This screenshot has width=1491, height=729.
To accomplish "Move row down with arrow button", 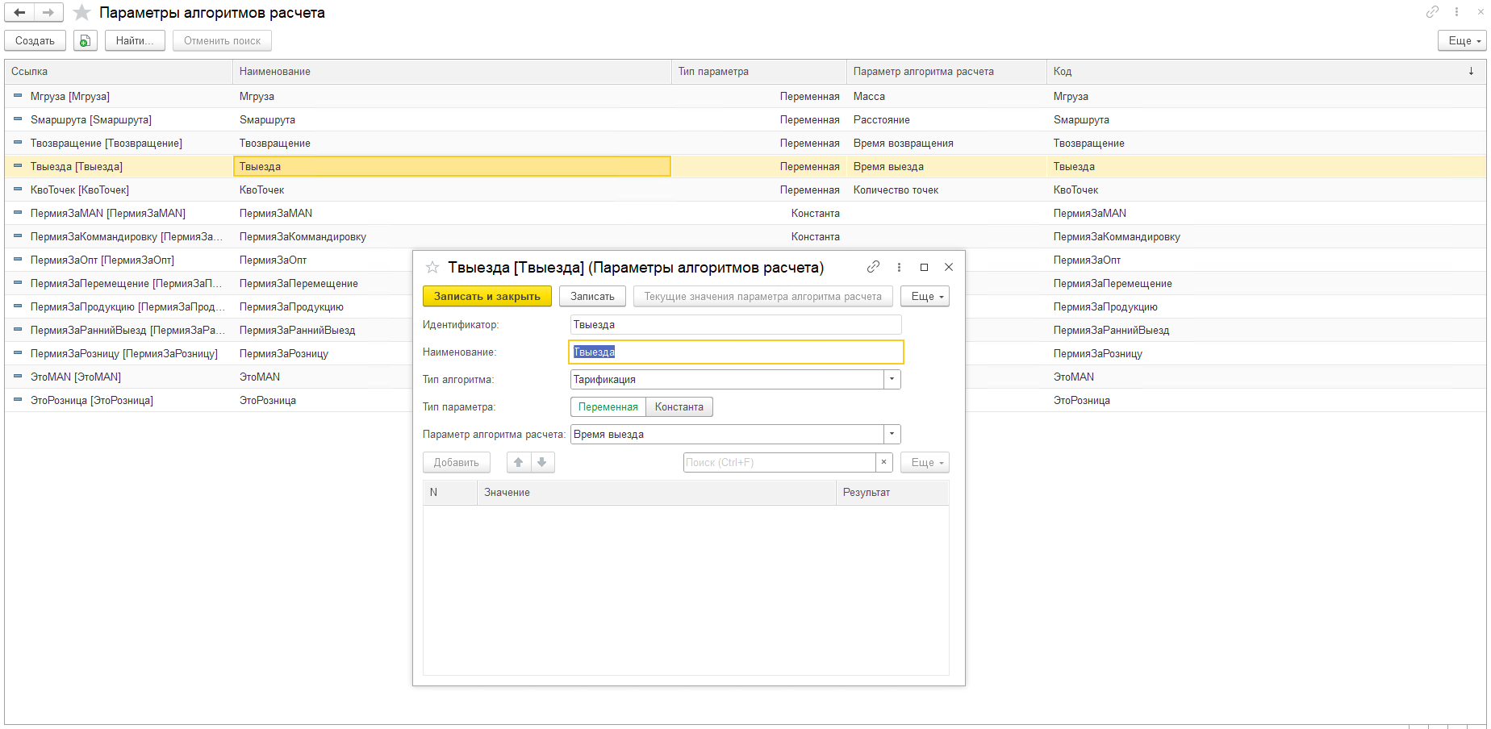I will (x=542, y=462).
